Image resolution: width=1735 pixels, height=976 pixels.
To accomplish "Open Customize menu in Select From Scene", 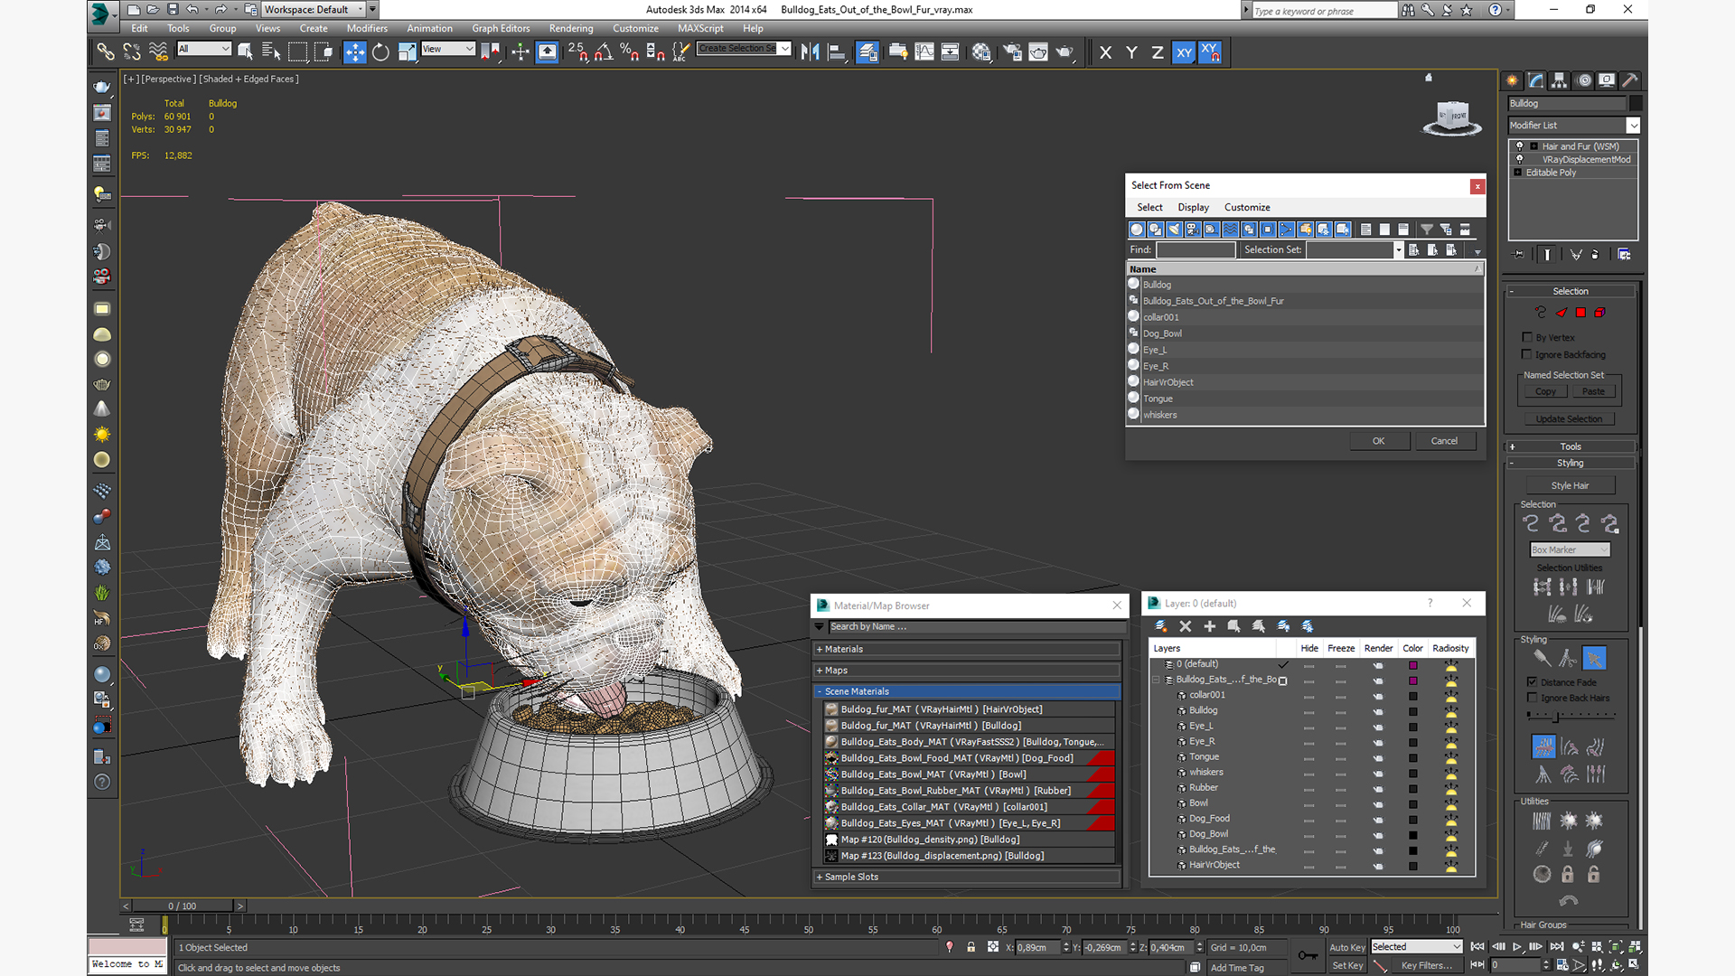I will [x=1247, y=208].
